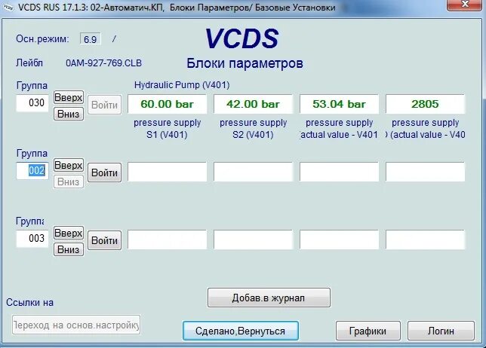
Task: Click the group number field showing 030
Action: (x=32, y=102)
